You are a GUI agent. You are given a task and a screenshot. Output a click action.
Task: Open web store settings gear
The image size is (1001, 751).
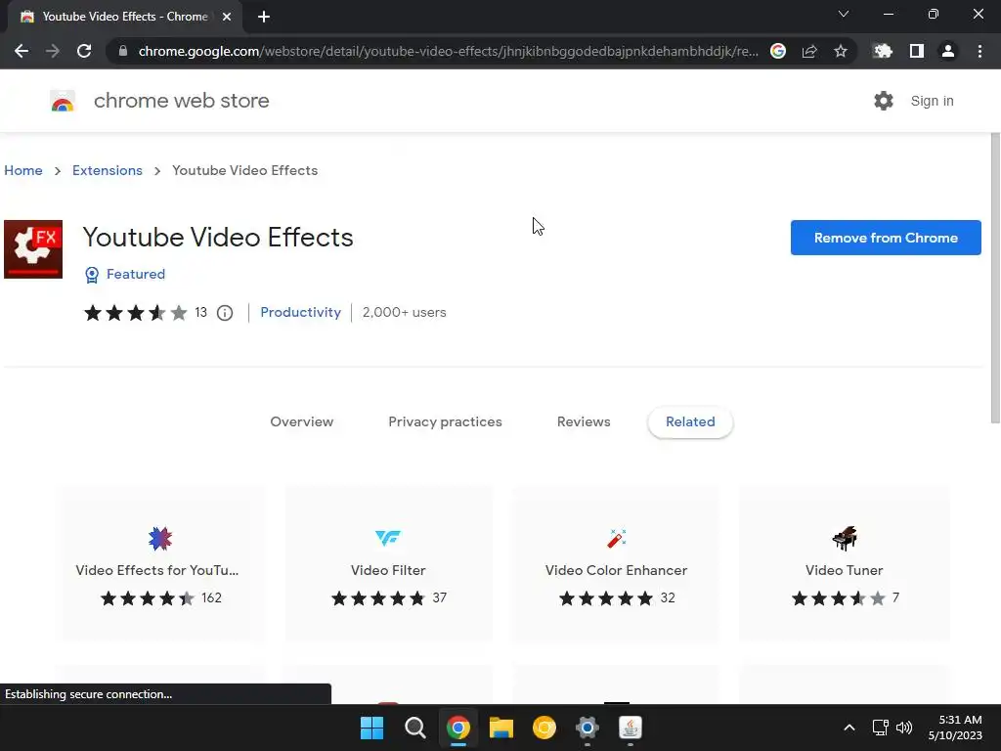pyautogui.click(x=884, y=101)
